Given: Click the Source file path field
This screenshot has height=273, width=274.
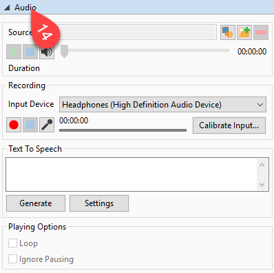Looking at the screenshot, I should pos(137,32).
